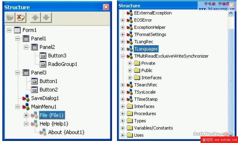Click the MainMenu1 component icon
This screenshot has width=238, height=143.
tap(26, 107)
